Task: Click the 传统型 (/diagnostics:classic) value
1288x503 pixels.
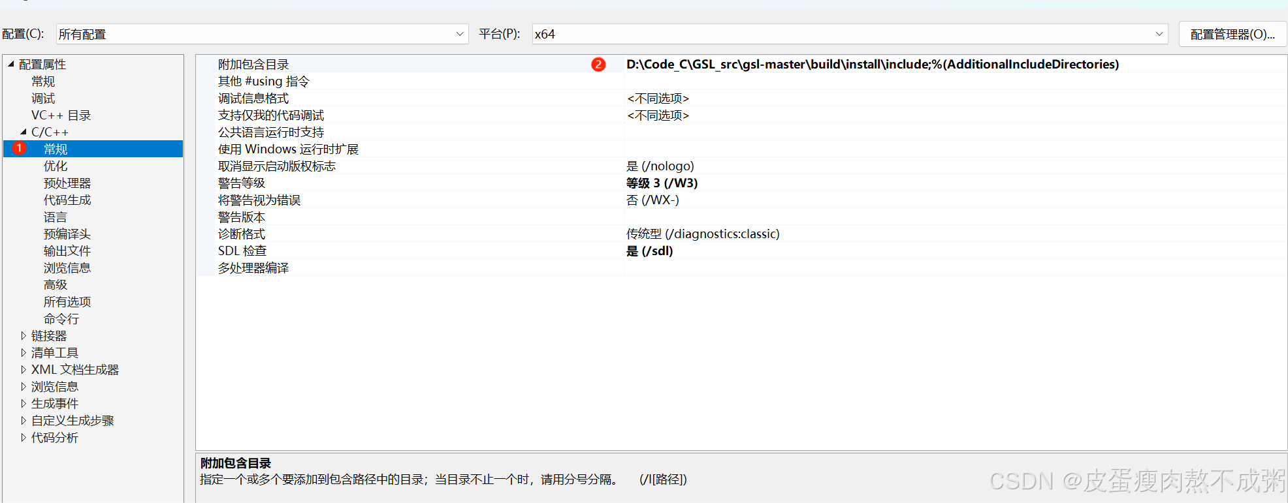Action: tap(703, 234)
